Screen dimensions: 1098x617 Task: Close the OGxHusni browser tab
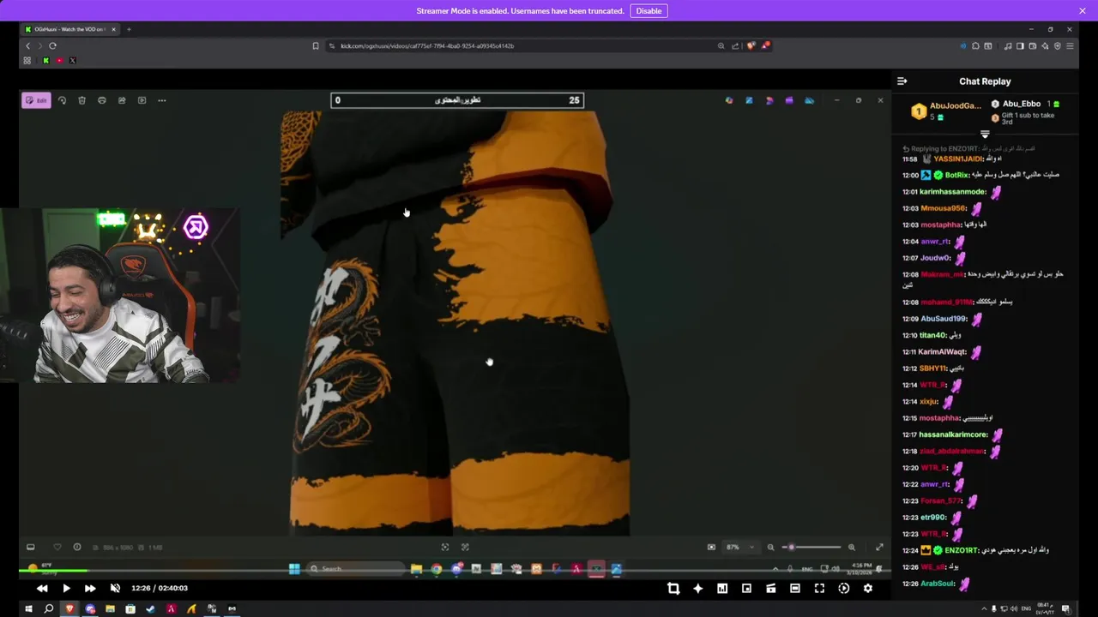coord(113,29)
